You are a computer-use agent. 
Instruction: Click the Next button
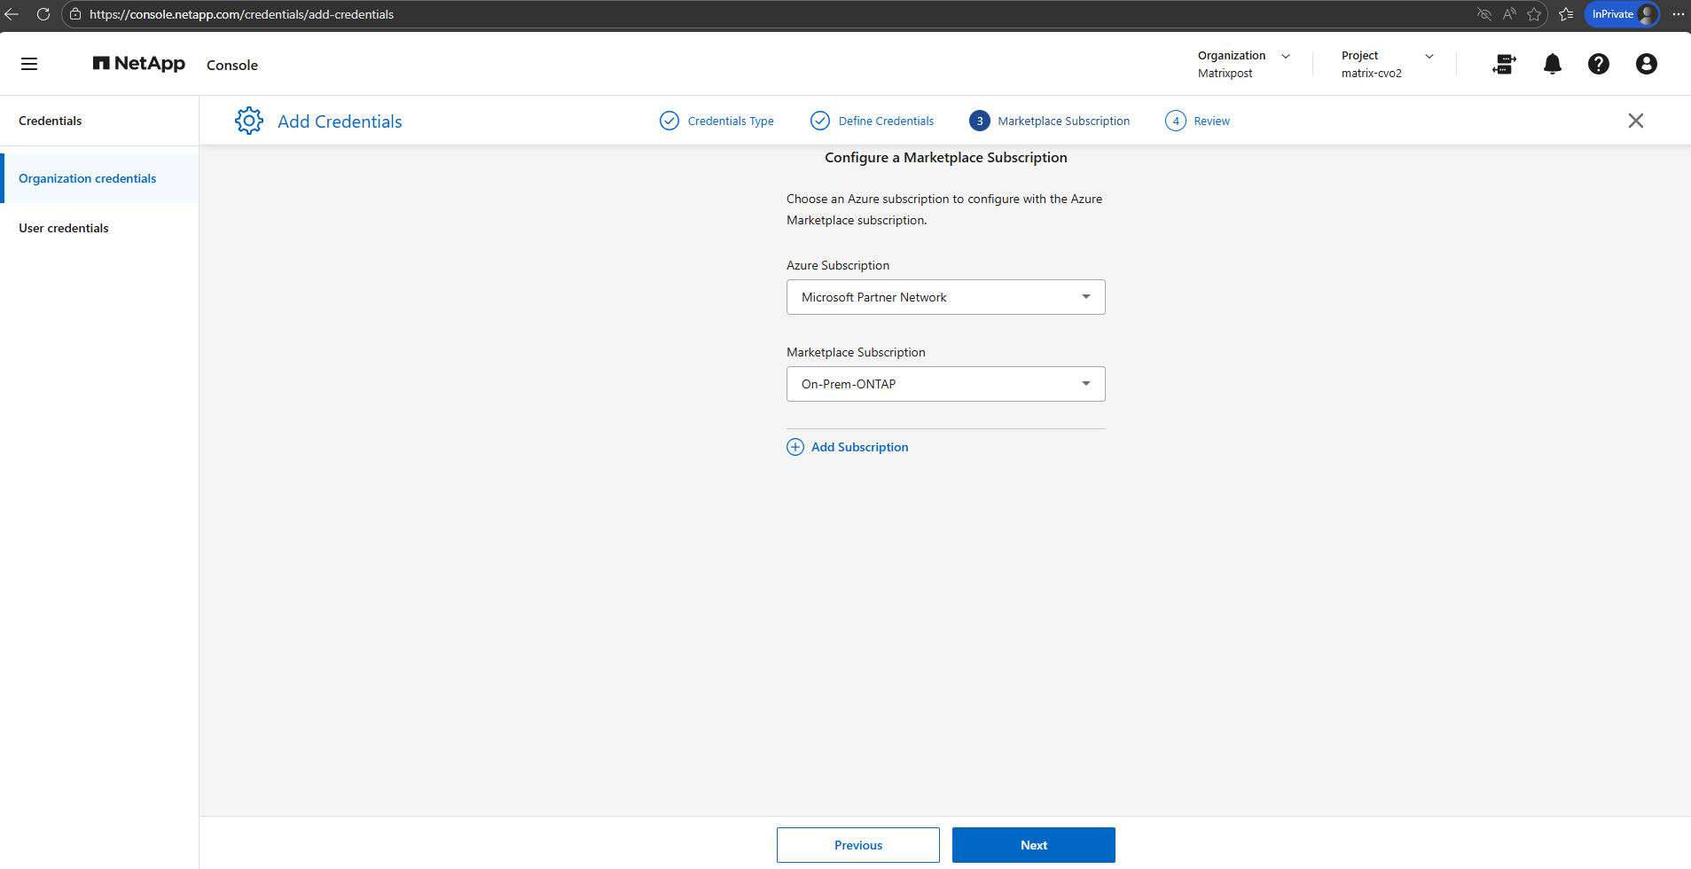pyautogui.click(x=1033, y=845)
